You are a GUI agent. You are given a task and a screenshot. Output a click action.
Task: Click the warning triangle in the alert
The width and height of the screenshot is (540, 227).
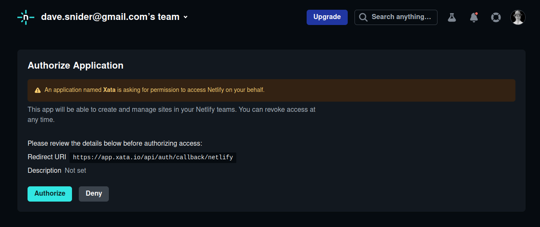pyautogui.click(x=38, y=90)
